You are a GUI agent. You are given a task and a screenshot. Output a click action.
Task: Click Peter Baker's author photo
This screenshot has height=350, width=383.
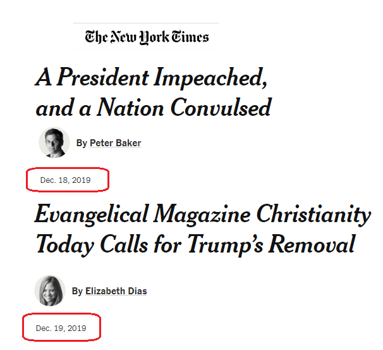(54, 142)
